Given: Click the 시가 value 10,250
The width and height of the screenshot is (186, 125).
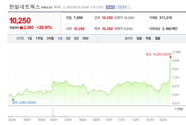Looking at the screenshot, I should [79, 29].
